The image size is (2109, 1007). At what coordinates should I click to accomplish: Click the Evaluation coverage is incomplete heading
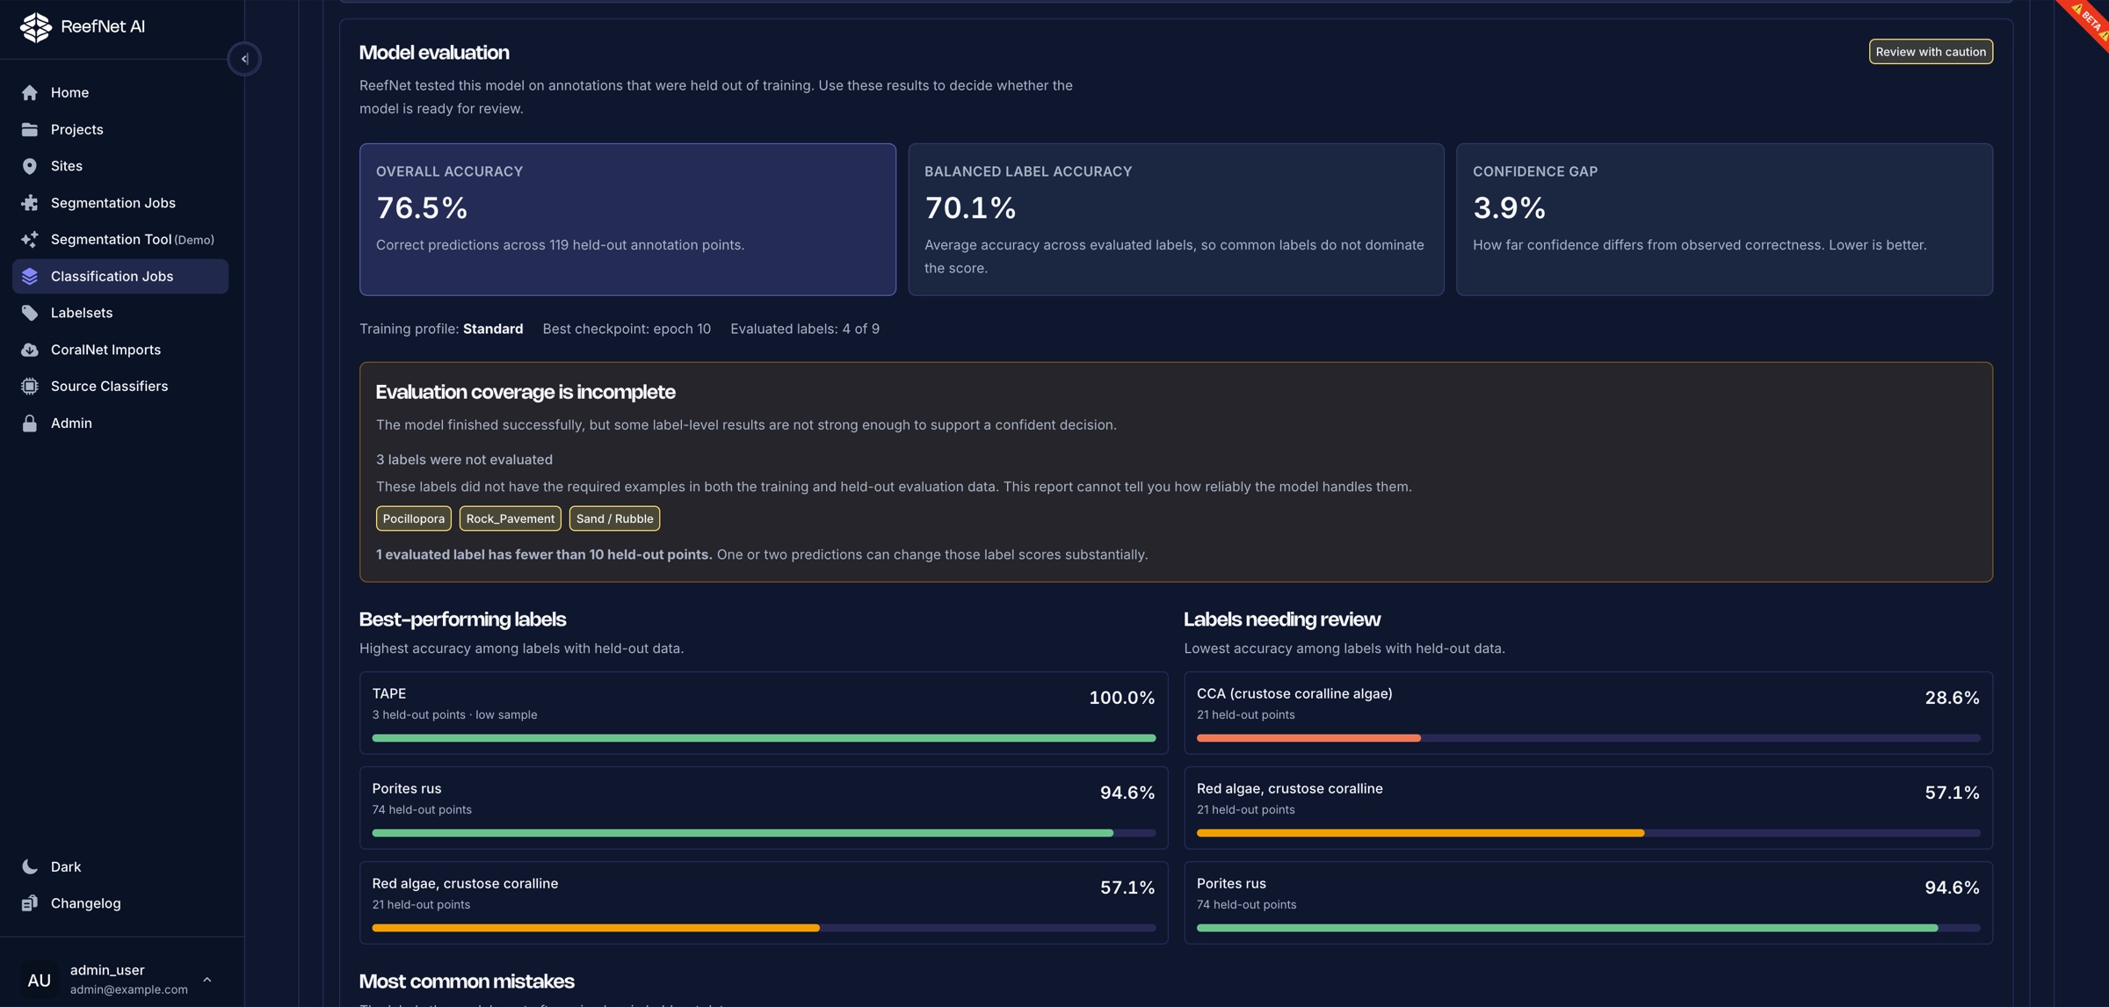(525, 392)
